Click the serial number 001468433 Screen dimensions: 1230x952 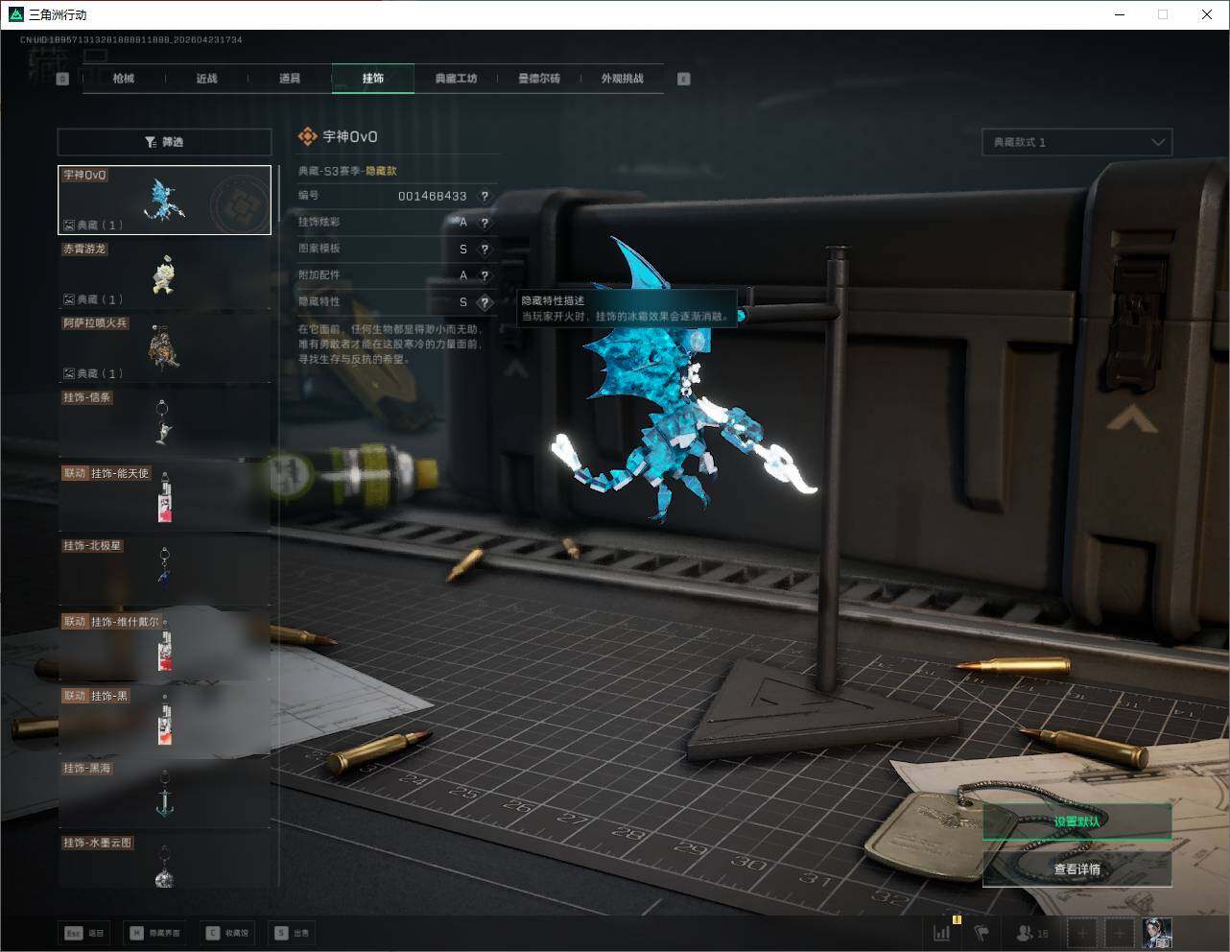(432, 196)
